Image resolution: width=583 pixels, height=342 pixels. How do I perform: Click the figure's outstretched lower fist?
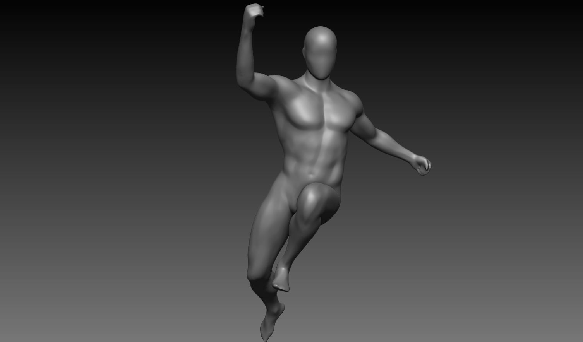tap(421, 164)
